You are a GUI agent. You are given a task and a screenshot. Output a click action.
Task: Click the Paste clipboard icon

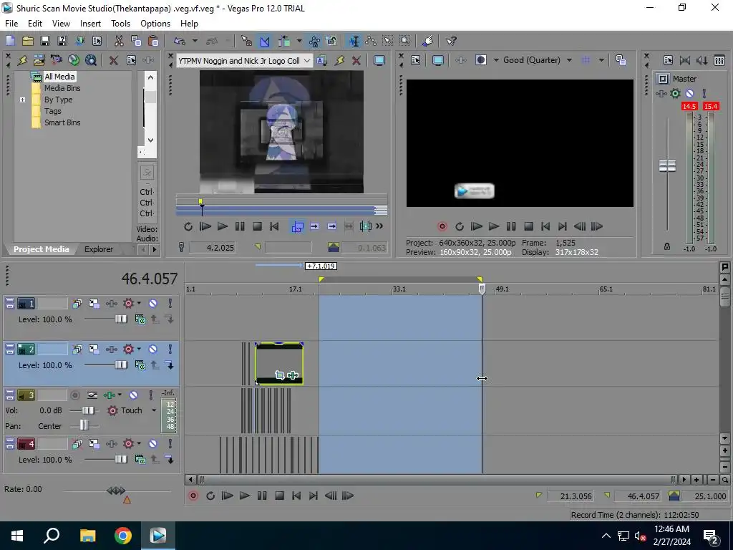(x=153, y=41)
